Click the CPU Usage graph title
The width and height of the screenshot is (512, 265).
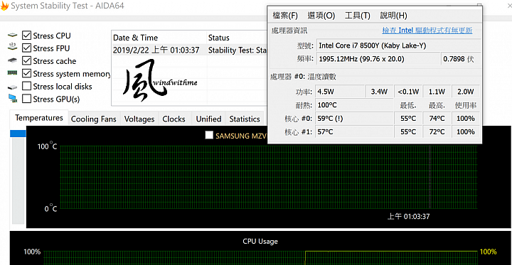point(260,241)
